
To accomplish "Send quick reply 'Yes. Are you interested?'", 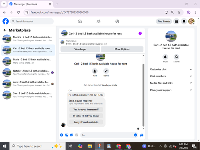I will [x=86, y=110].
